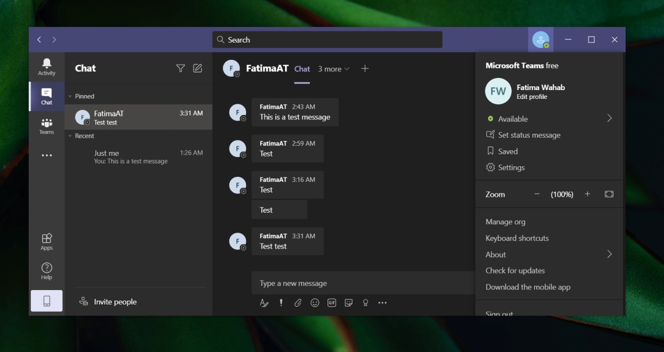
Task: Attach a file with paperclip icon
Action: [x=298, y=303]
